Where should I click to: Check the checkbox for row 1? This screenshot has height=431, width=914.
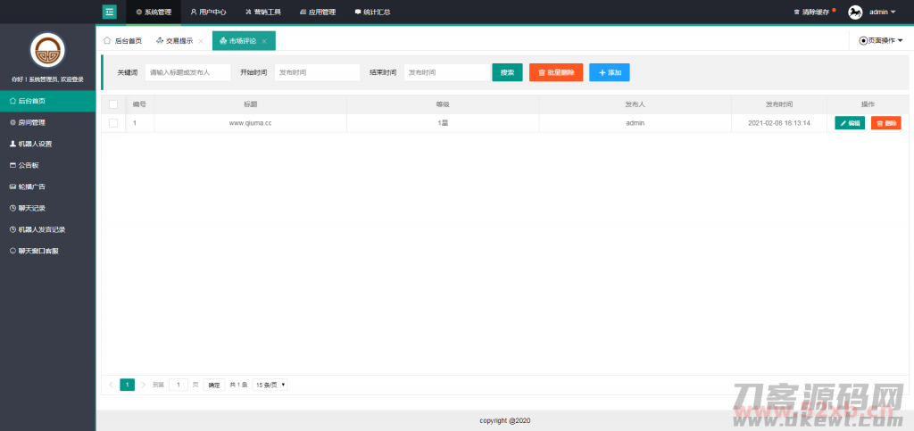(113, 123)
